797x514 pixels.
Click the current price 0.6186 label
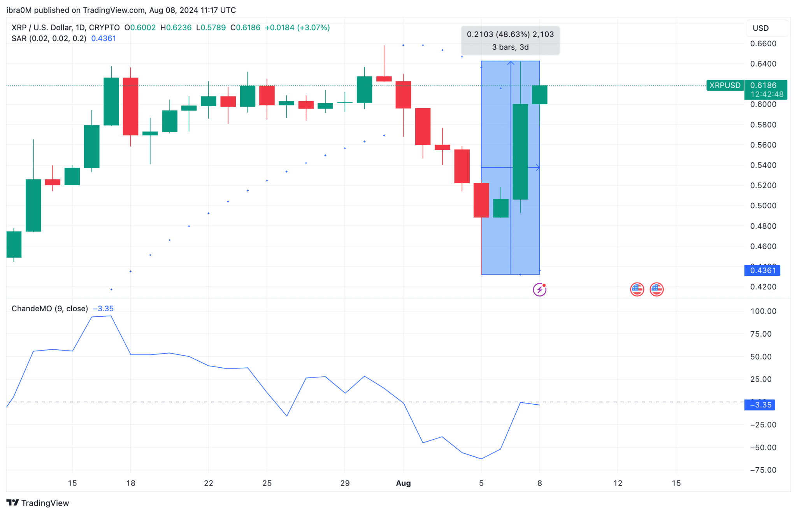763,85
